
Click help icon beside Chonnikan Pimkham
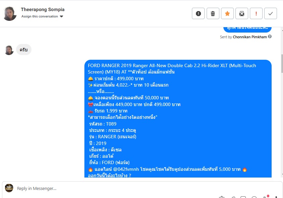click(x=270, y=37)
